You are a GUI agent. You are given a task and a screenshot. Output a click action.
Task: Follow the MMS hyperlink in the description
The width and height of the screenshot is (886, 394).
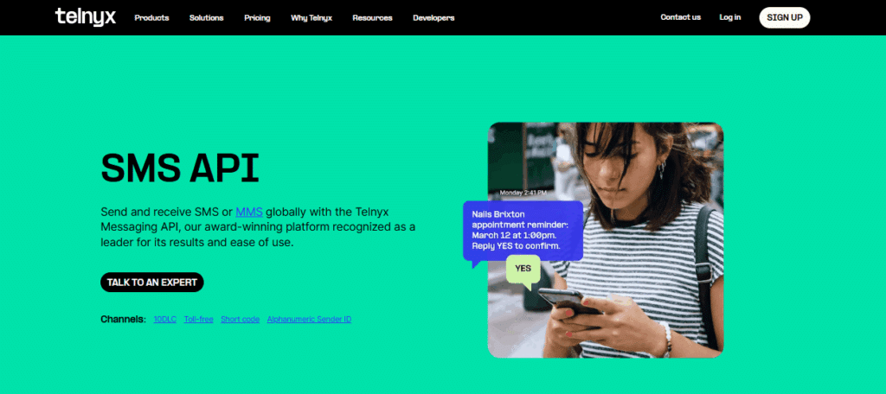[249, 213]
